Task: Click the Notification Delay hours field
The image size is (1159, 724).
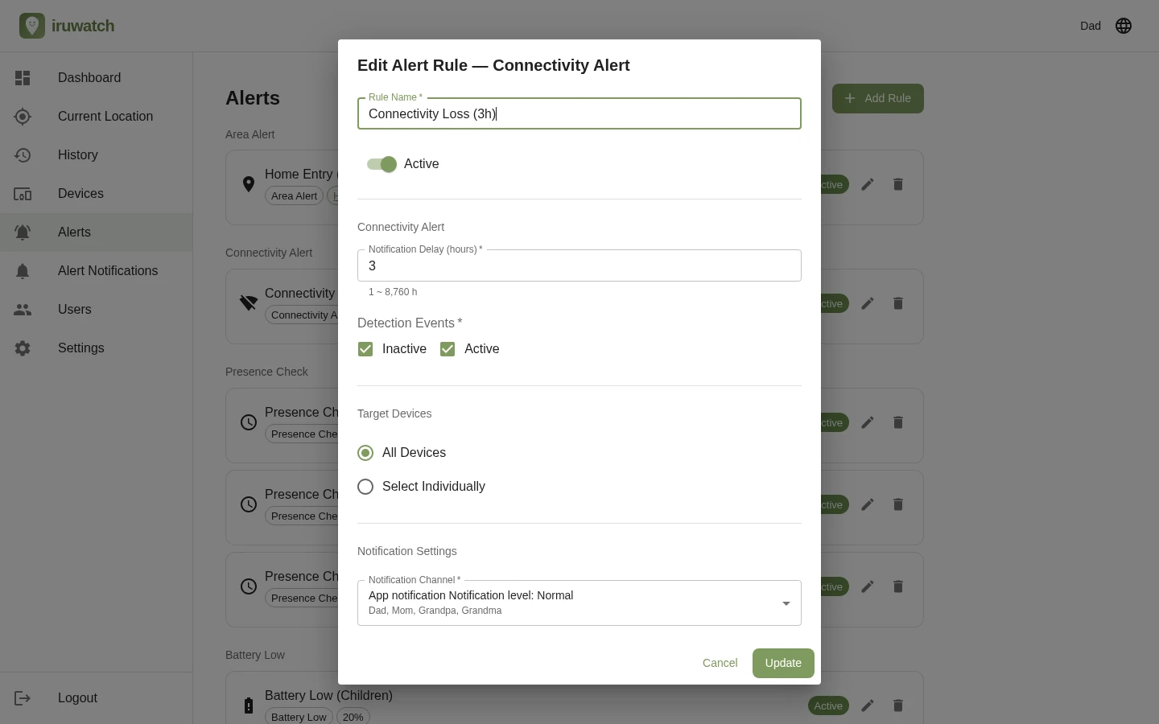Action: coord(579,265)
